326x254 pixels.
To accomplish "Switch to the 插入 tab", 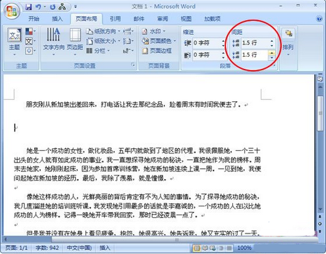I will tap(57, 19).
